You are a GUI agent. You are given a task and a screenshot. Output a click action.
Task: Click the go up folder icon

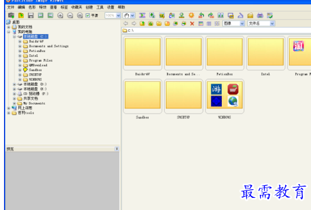(142, 24)
